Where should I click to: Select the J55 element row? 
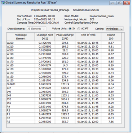point(64,103)
